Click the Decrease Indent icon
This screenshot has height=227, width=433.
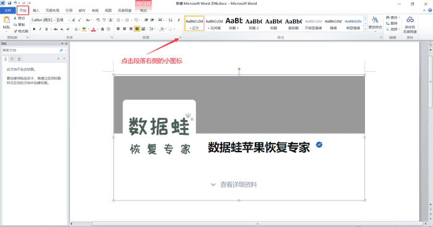coord(146,20)
